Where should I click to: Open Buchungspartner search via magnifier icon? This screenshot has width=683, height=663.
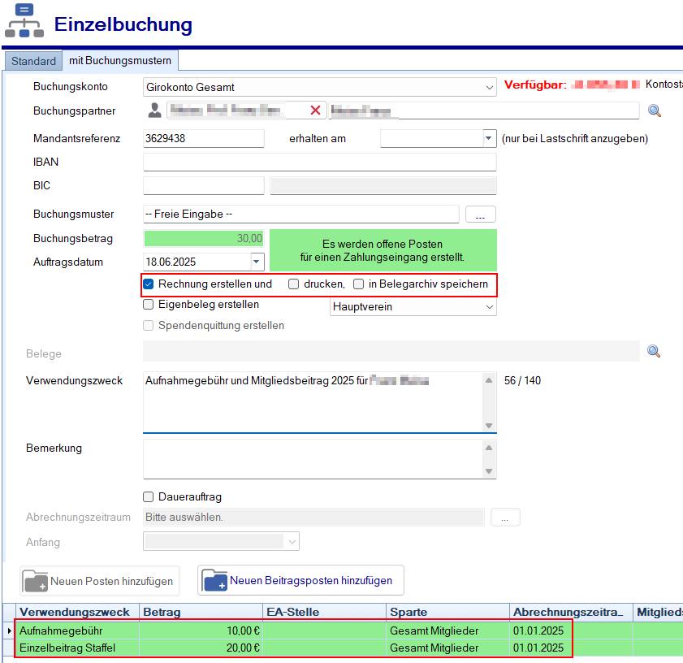tap(655, 111)
